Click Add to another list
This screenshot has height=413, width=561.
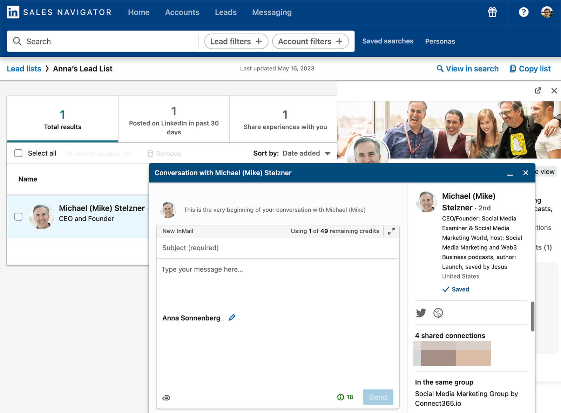pos(99,154)
